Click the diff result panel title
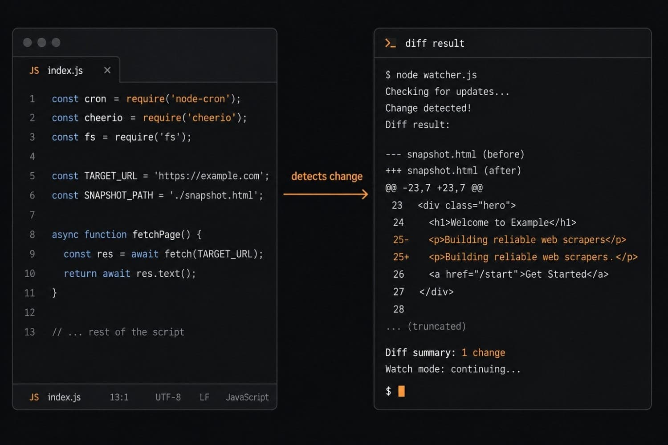This screenshot has width=668, height=445. pos(435,43)
